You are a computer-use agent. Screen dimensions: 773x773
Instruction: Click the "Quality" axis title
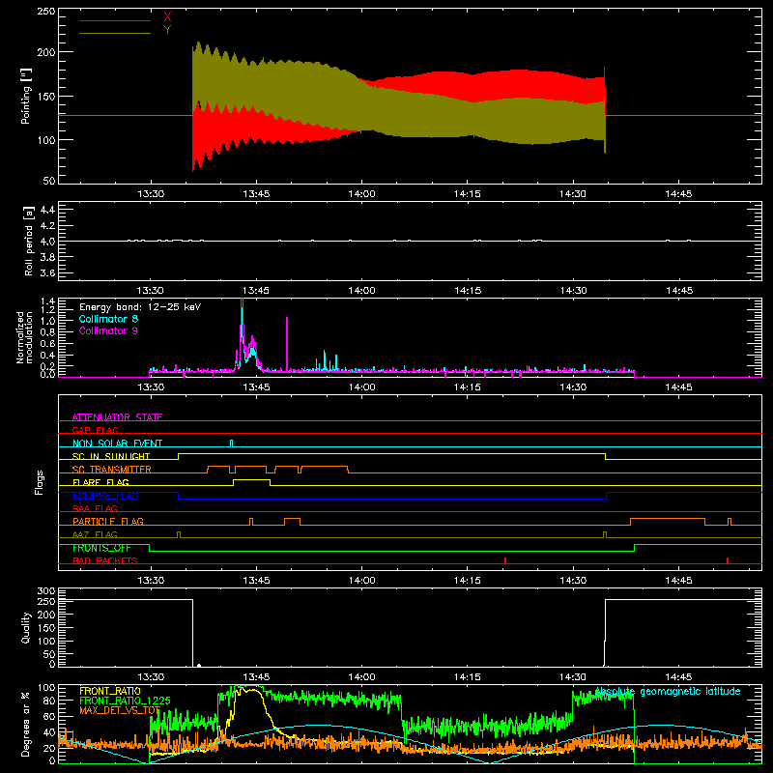pyautogui.click(x=26, y=627)
